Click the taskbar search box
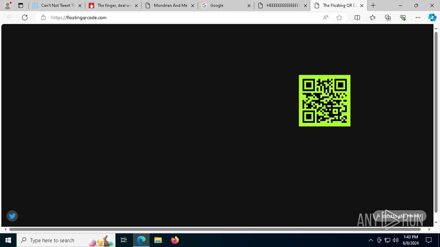This screenshot has height=247, width=440. coord(66,240)
